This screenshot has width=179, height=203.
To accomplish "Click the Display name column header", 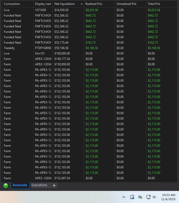I will [43, 4].
